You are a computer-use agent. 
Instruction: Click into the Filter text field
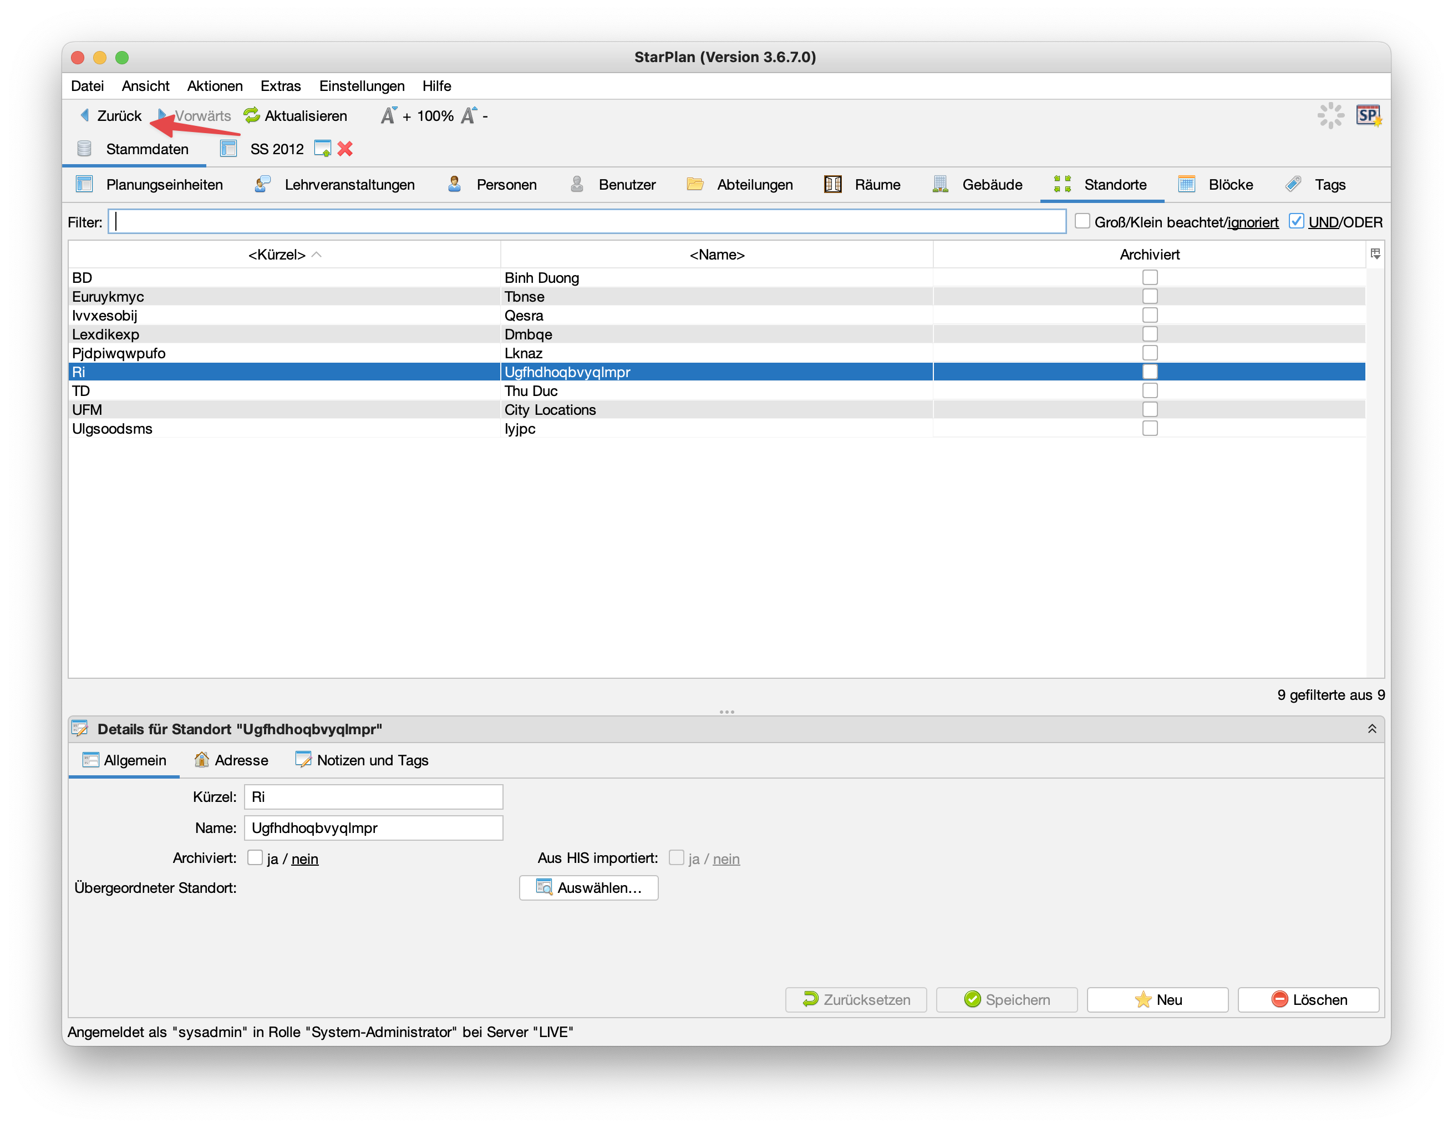[587, 222]
